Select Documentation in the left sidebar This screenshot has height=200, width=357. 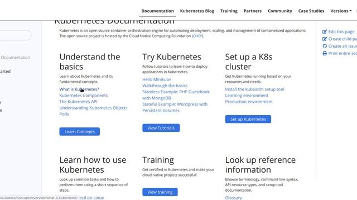pos(16,57)
